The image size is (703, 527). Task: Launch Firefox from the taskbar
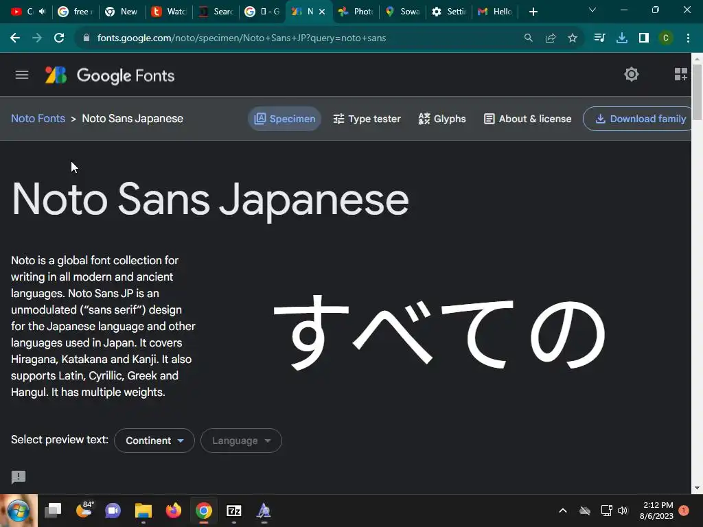point(174,511)
